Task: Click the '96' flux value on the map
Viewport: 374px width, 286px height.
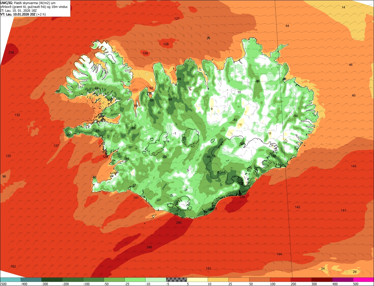Action: [x=4, y=176]
